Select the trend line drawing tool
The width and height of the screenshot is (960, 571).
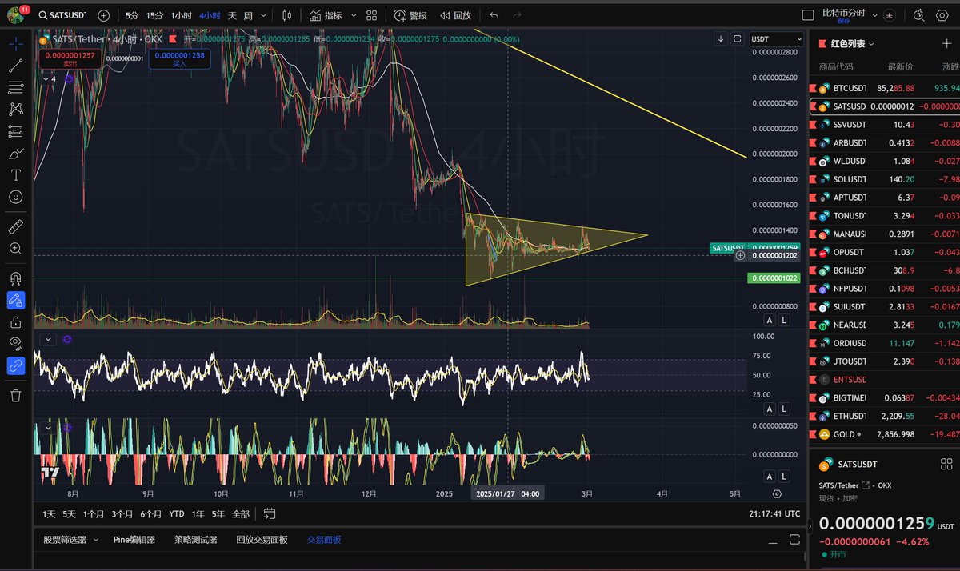click(15, 66)
